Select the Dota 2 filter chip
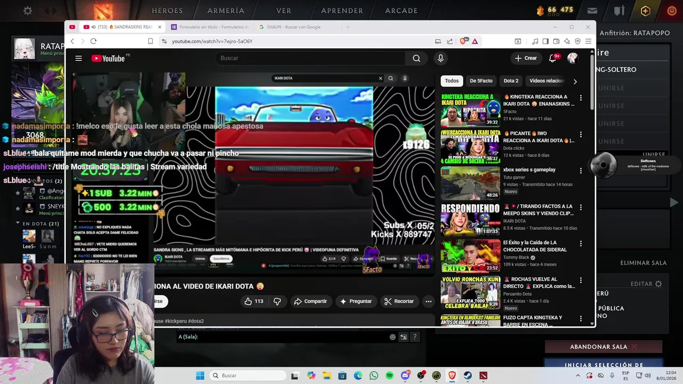This screenshot has width=683, height=384. (x=511, y=81)
